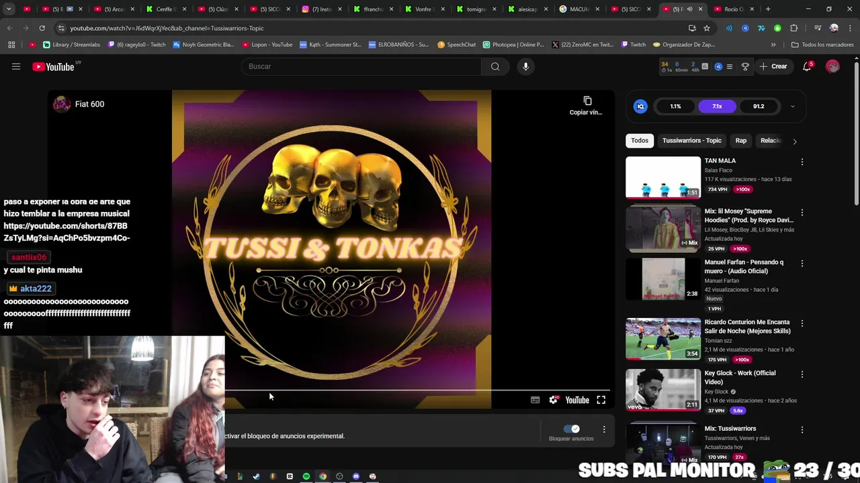The height and width of the screenshot is (483, 860).
Task: Open options for Ricardo Centurion video
Action: pos(802,323)
